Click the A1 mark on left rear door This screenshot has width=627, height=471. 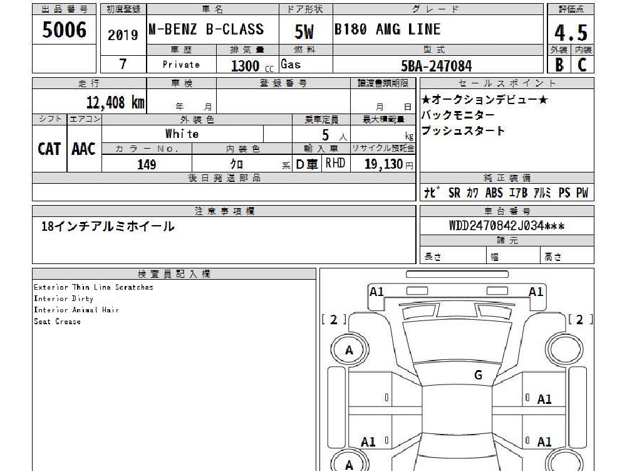pos(368,442)
